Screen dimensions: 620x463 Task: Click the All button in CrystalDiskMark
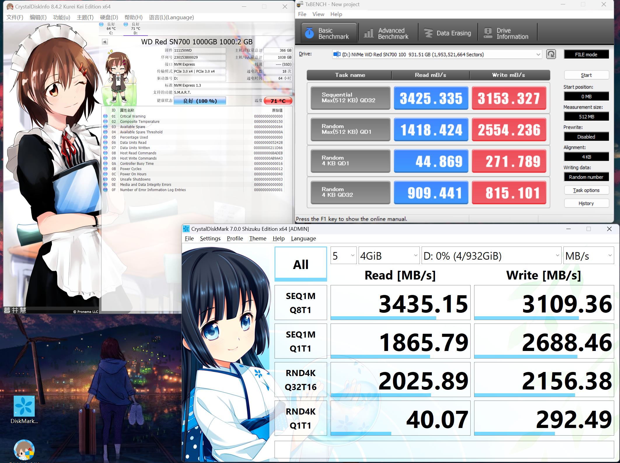(301, 264)
